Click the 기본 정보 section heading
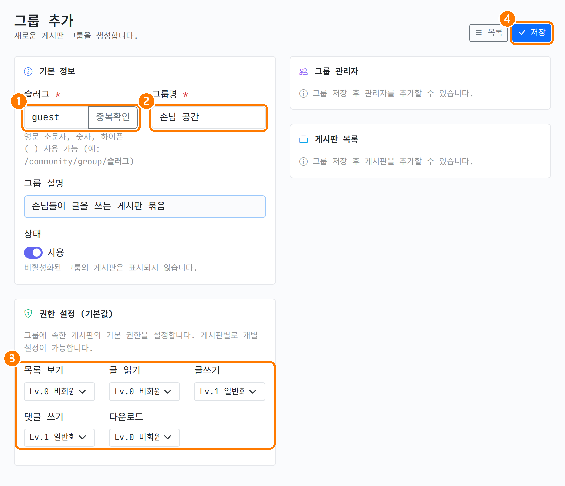Image resolution: width=565 pixels, height=486 pixels. [x=57, y=71]
